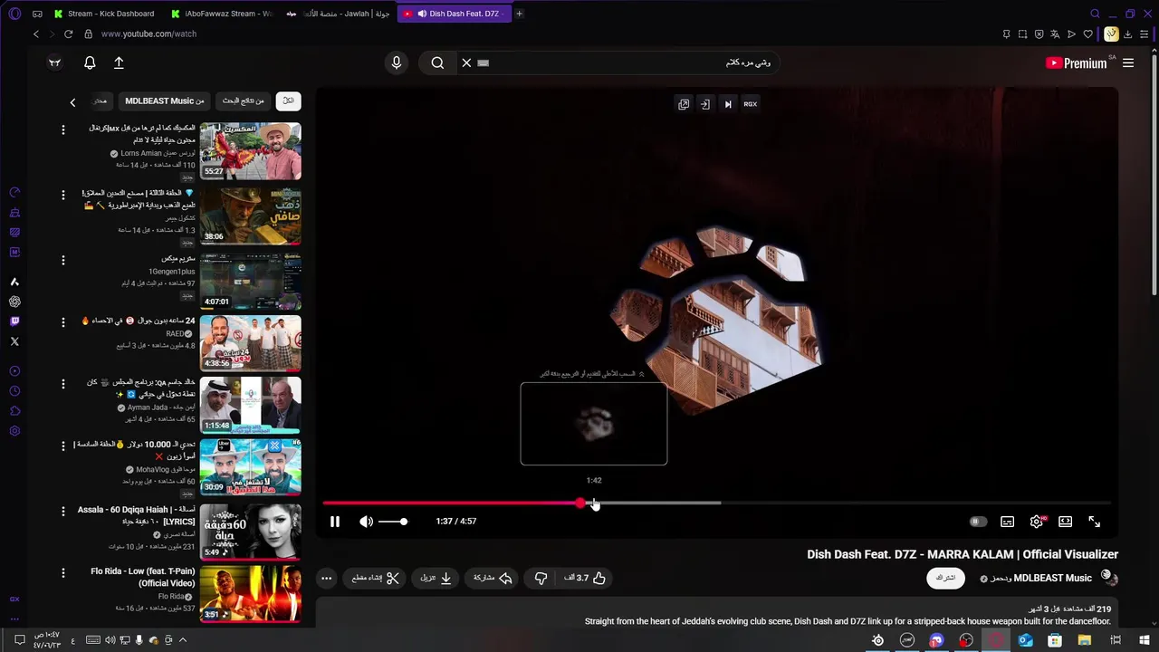Open the Twitch icon in browser sidebar
The width and height of the screenshot is (1159, 652).
(14, 321)
